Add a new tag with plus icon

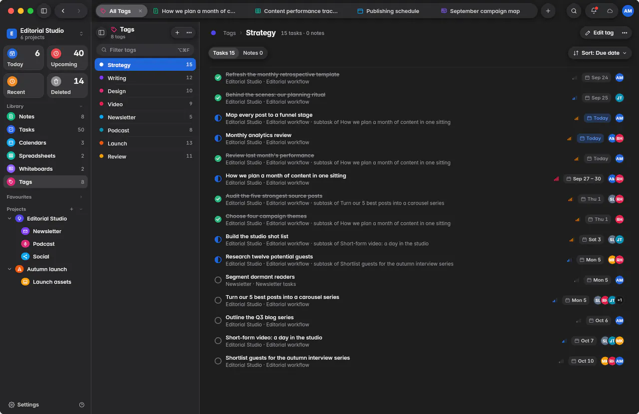[177, 32]
